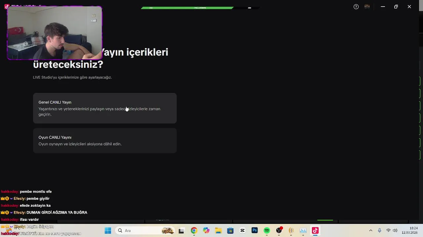Open the volume speaker tray icon
The image size is (423, 237).
[395, 230]
